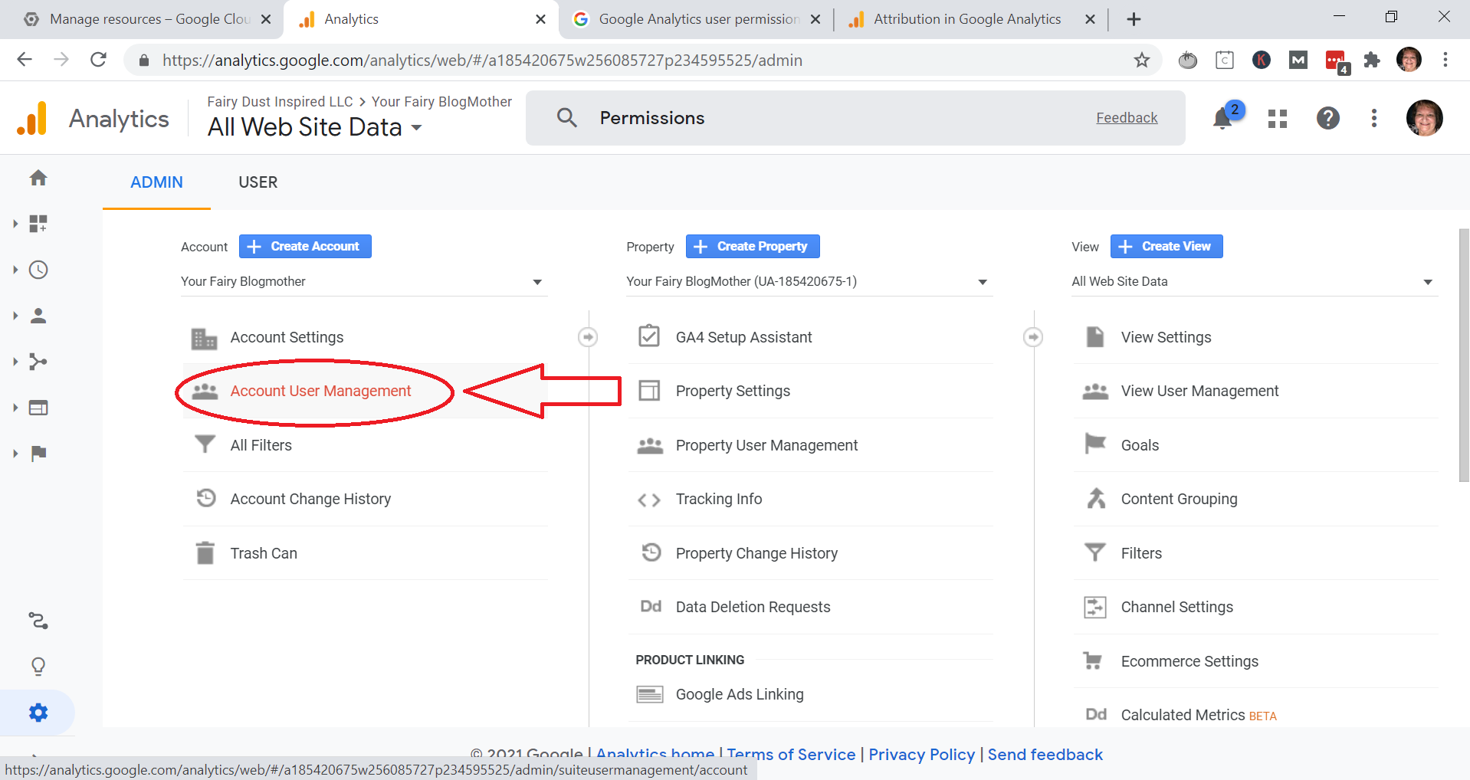Expand the Realtime section arrow
The height and width of the screenshot is (780, 1470).
(x=15, y=270)
